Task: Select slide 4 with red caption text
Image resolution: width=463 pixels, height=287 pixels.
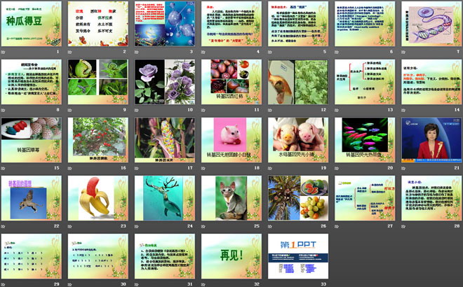Action: [231, 24]
